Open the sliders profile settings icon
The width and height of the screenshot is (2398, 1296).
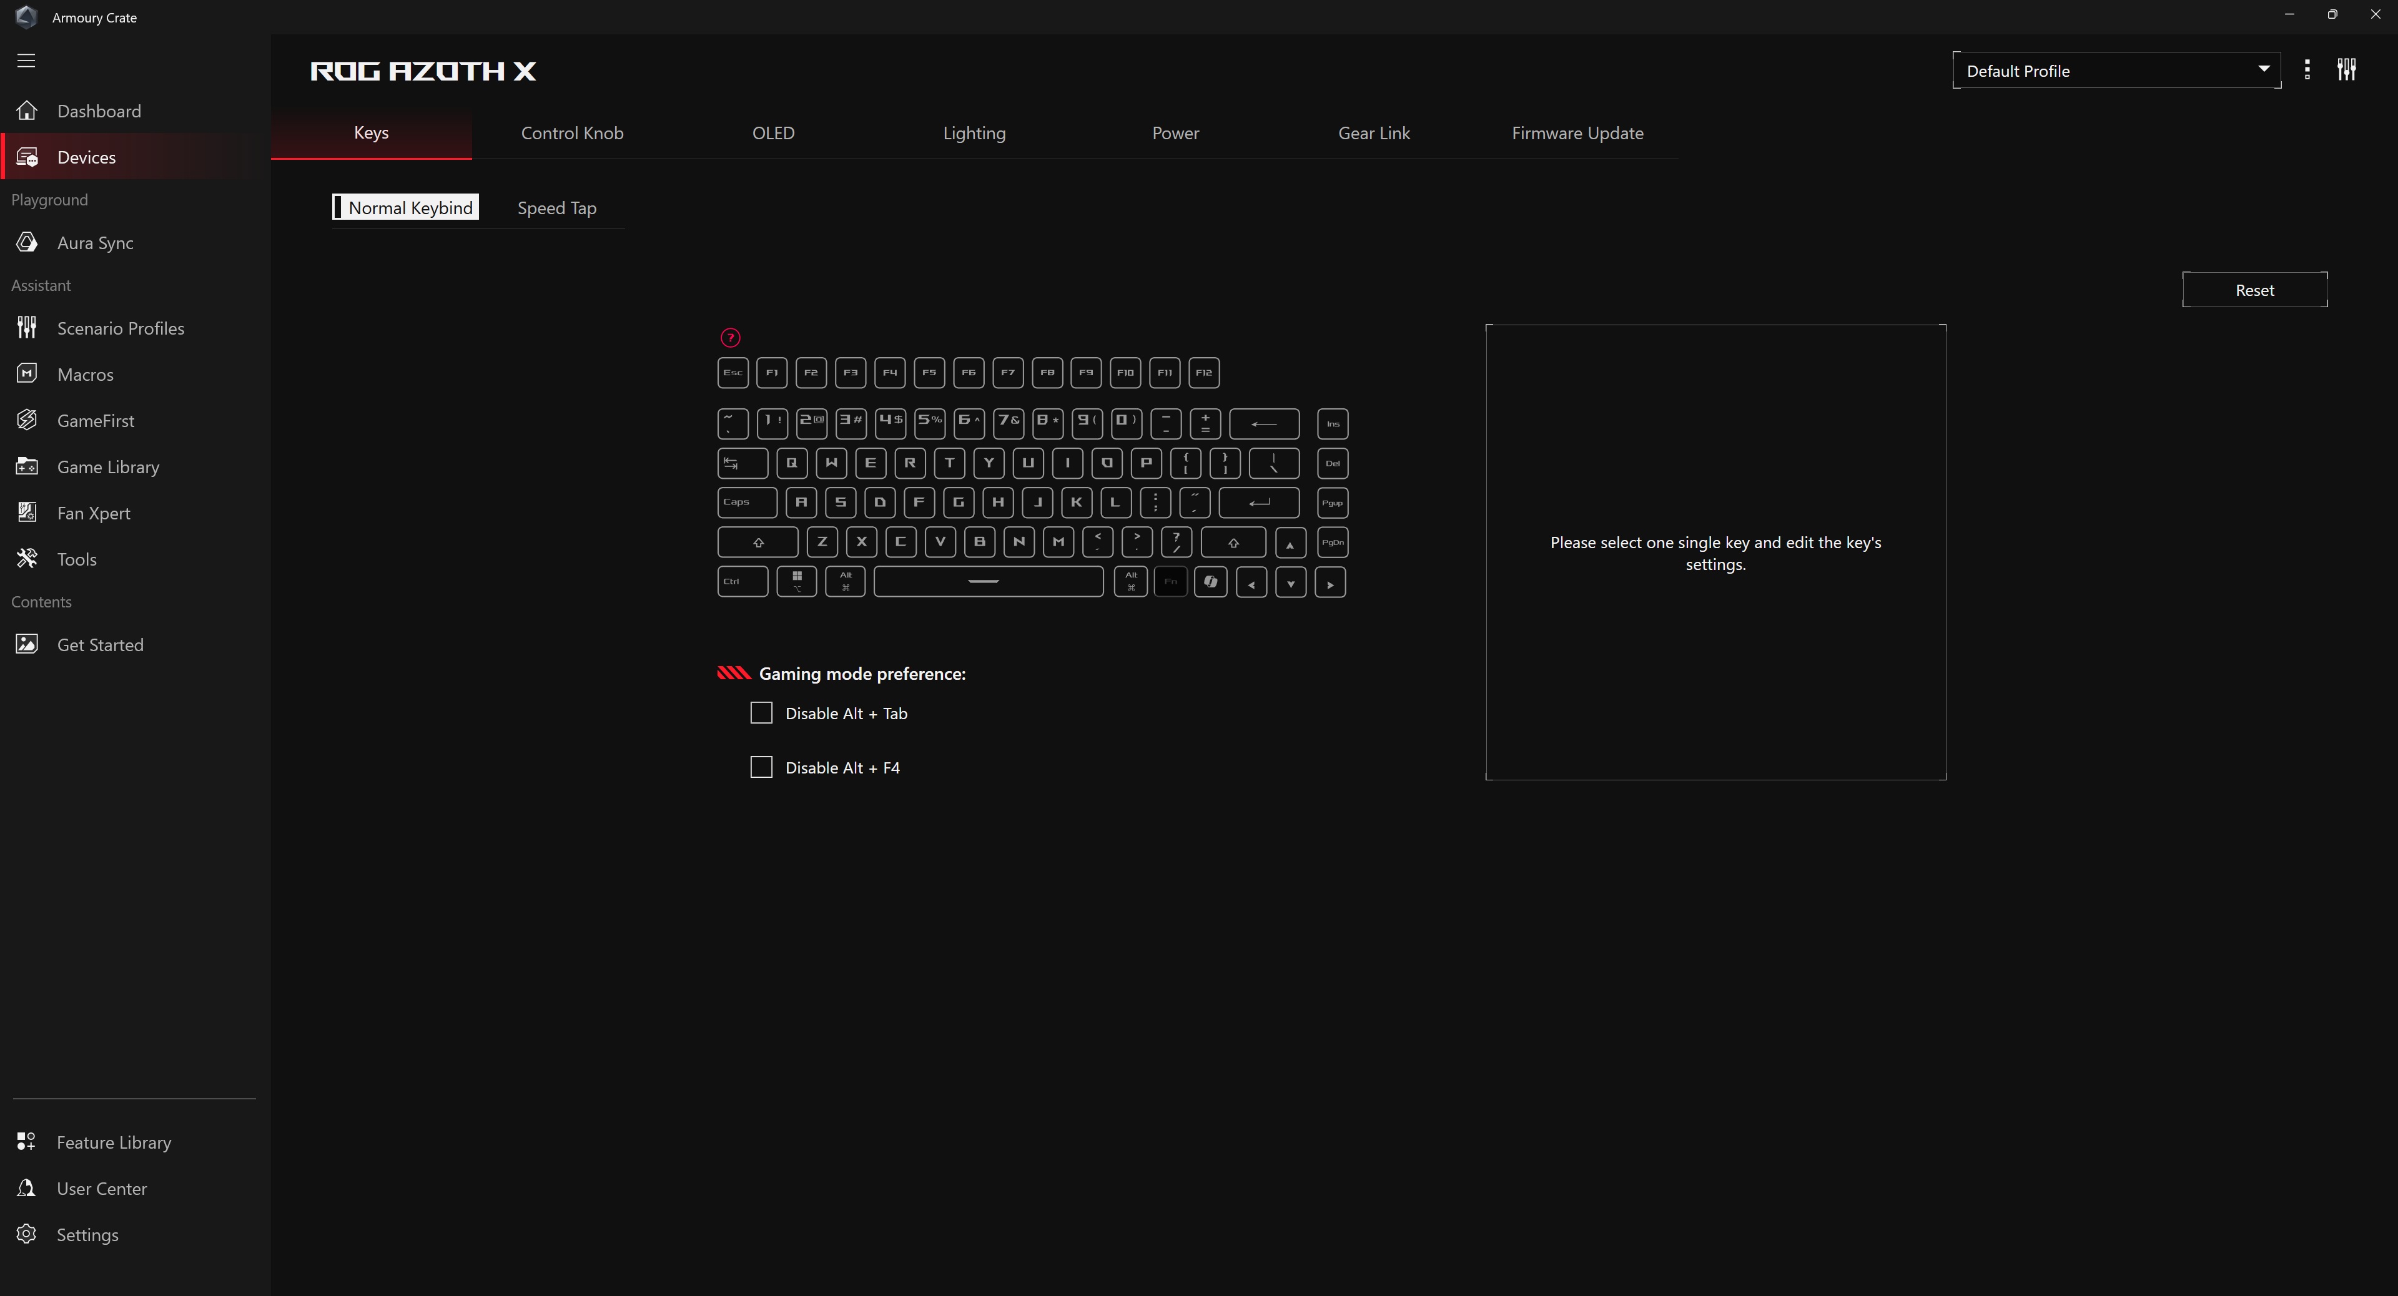[2347, 70]
